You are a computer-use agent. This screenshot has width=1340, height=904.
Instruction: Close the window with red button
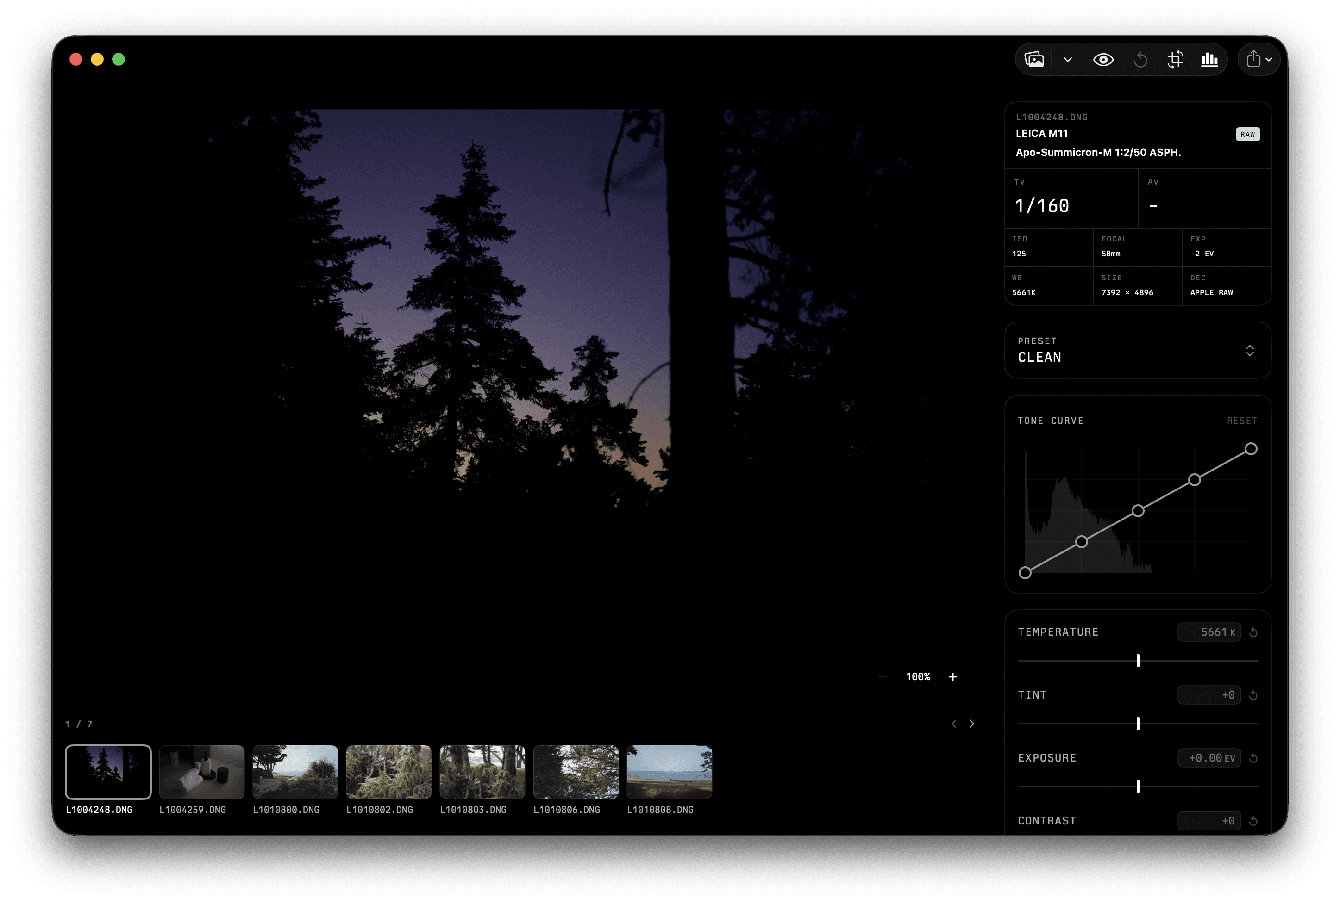tap(75, 59)
